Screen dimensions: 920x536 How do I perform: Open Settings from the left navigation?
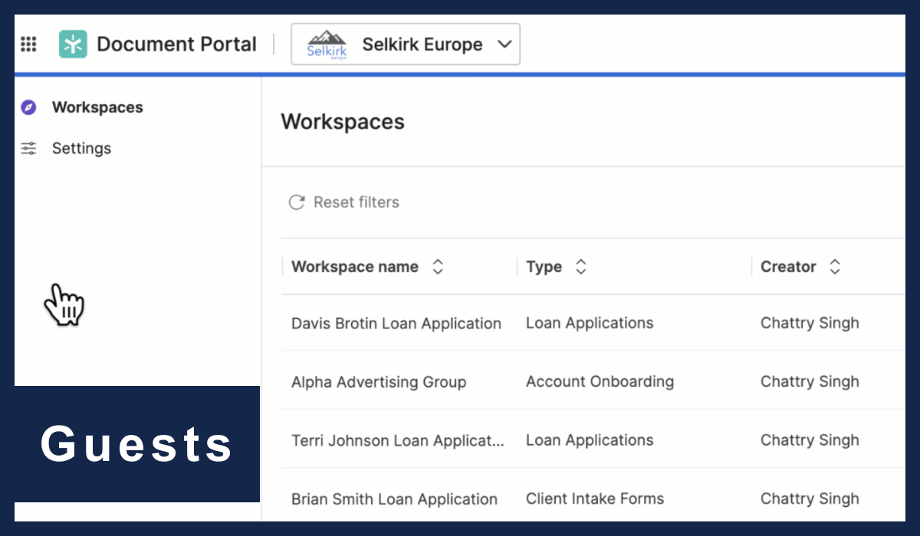point(81,148)
